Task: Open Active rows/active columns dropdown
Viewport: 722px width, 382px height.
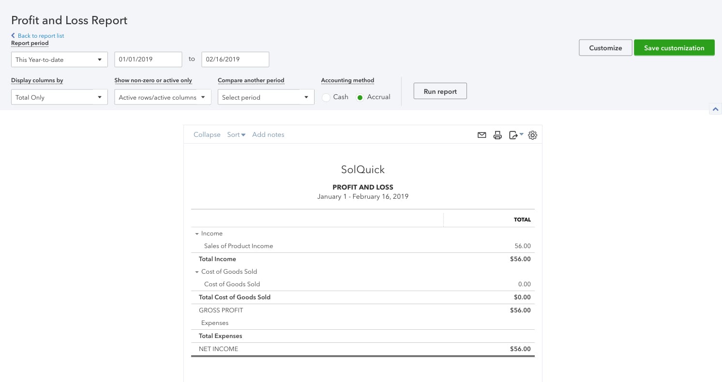Action: coord(163,97)
